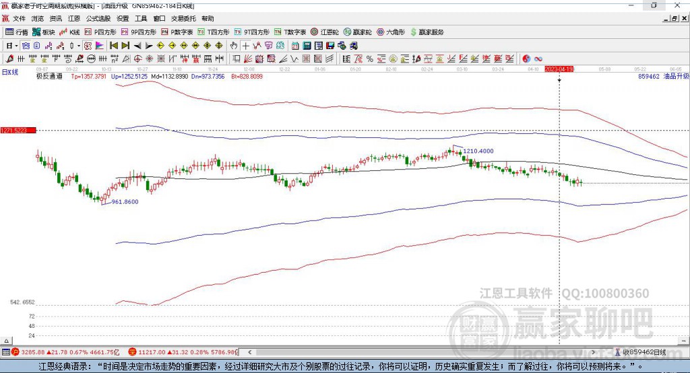Open the T数字表 tool
Viewport: 690px width, 373px height.
tap(290, 32)
